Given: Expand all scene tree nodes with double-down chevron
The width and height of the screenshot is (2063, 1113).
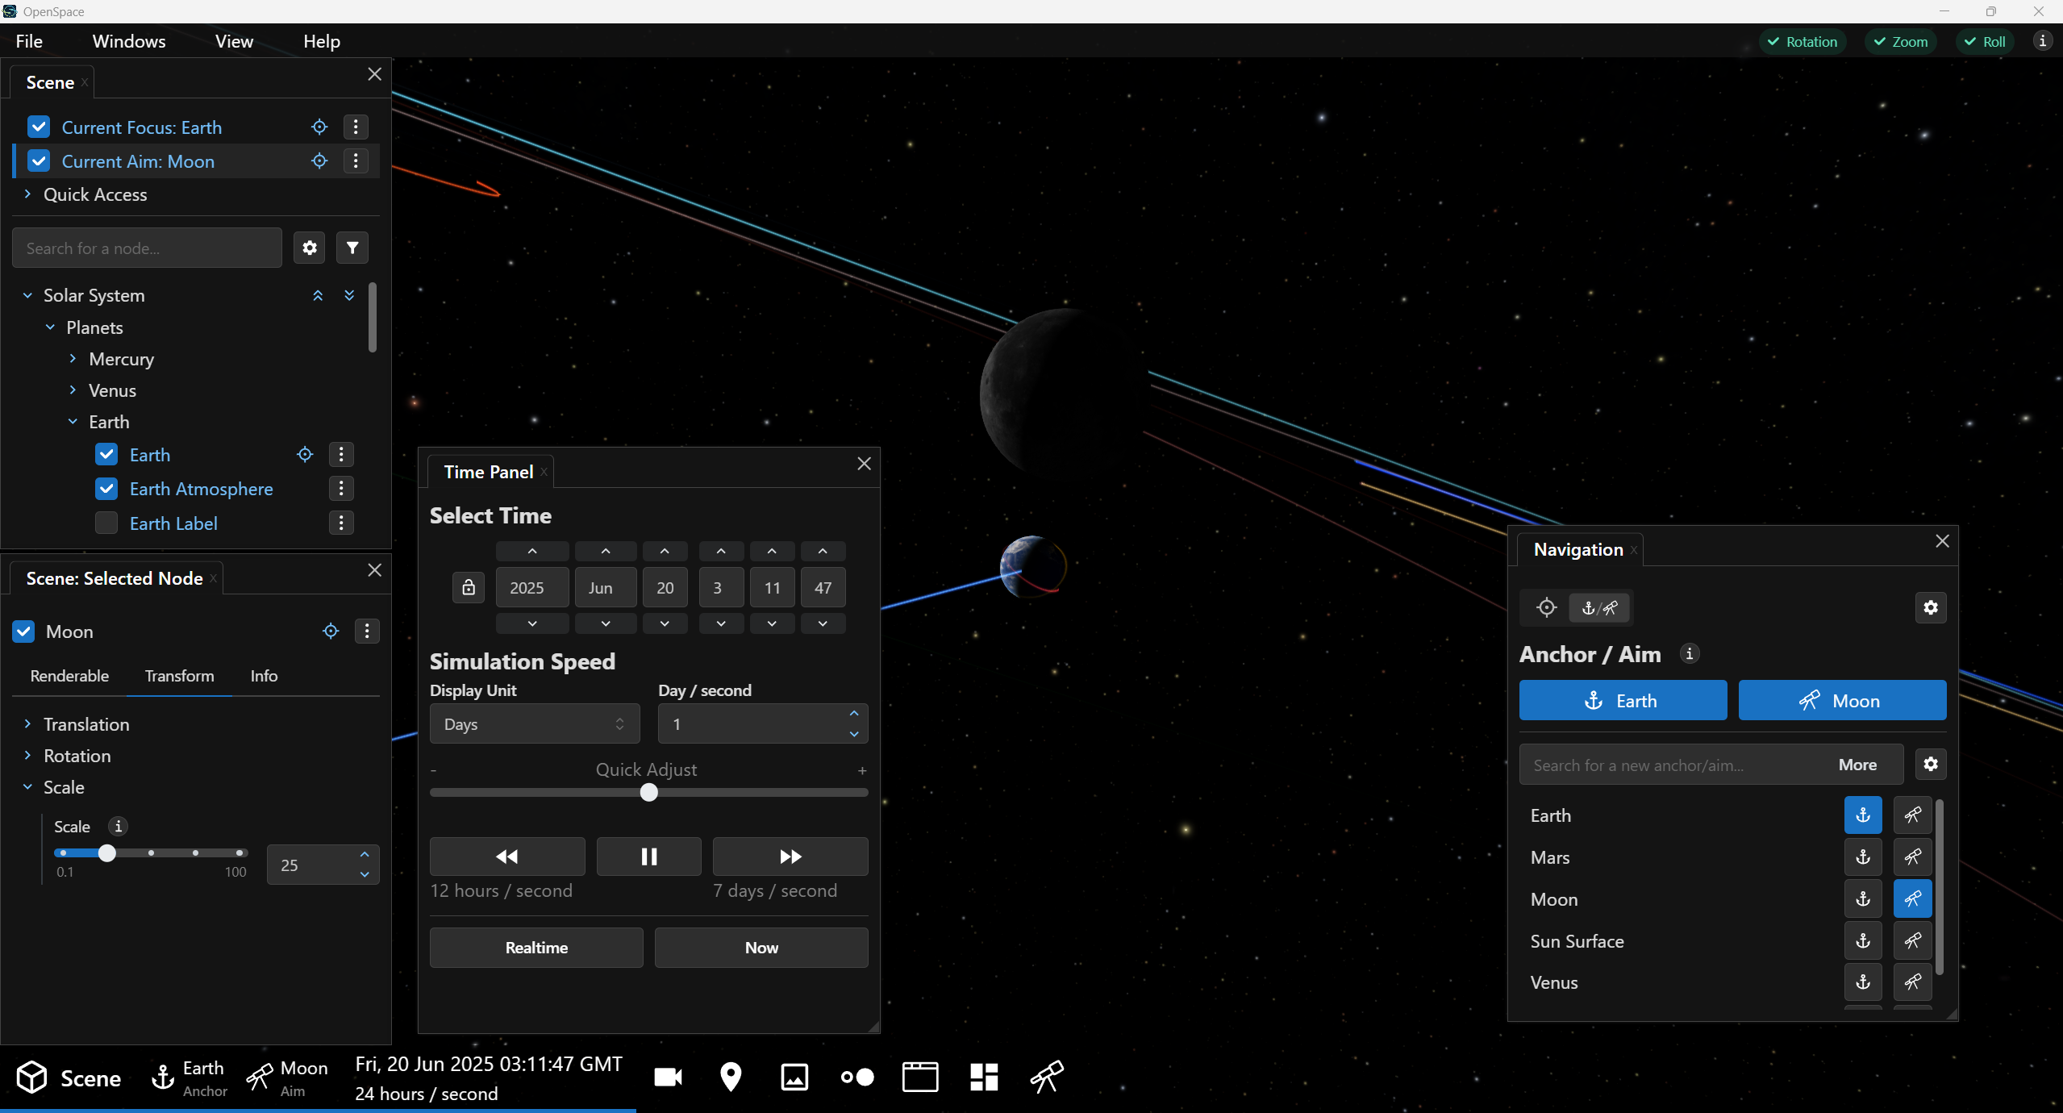Looking at the screenshot, I should click(349, 295).
